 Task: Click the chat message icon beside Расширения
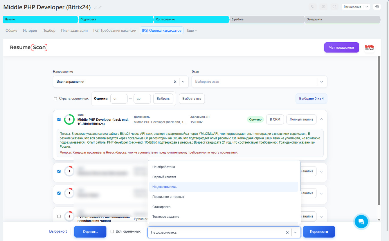click(334, 7)
